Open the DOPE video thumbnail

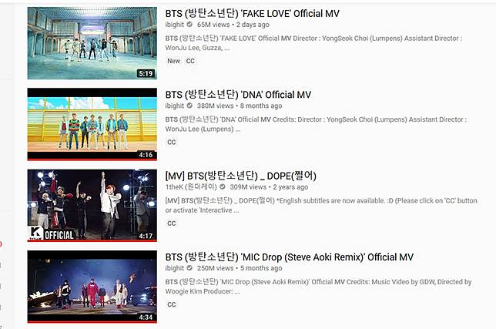[x=92, y=206]
